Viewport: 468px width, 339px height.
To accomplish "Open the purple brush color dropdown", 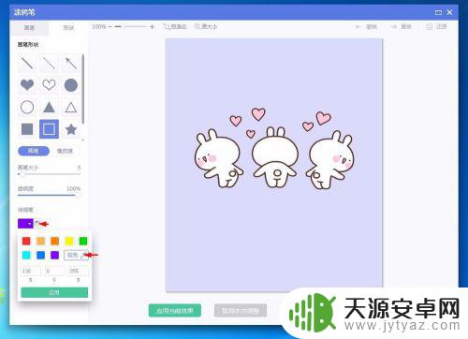I will pos(25,224).
